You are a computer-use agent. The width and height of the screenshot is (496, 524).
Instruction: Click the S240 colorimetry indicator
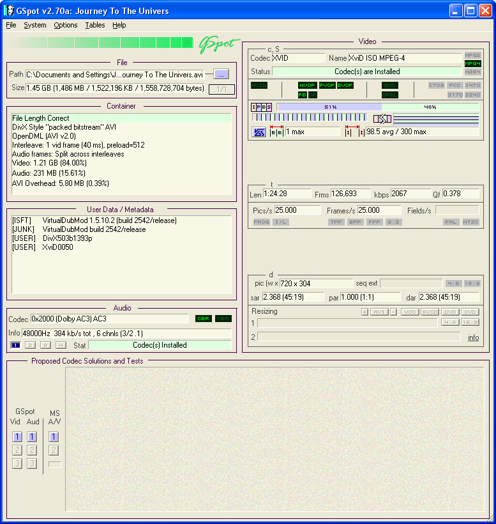click(x=472, y=95)
